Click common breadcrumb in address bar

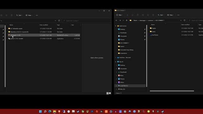point(150,20)
